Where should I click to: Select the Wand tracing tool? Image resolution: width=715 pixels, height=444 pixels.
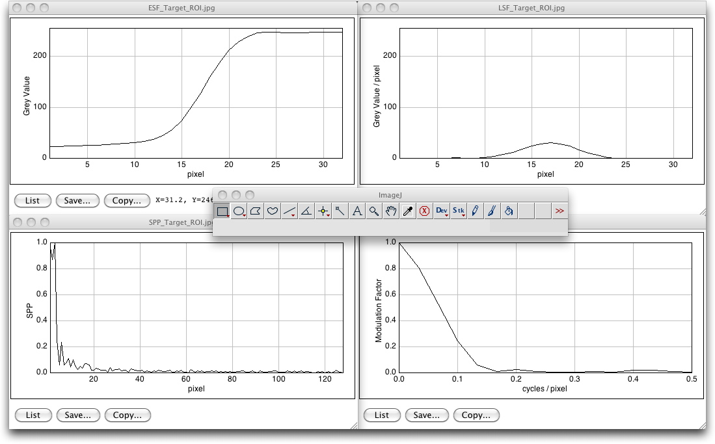click(x=340, y=211)
